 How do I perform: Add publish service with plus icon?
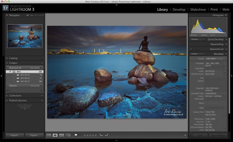point(42,101)
